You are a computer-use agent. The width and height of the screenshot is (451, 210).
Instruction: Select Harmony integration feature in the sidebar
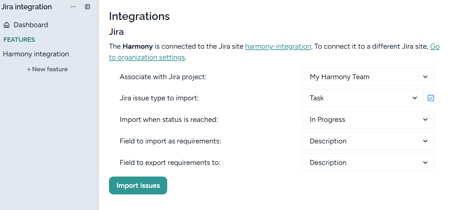coord(36,54)
